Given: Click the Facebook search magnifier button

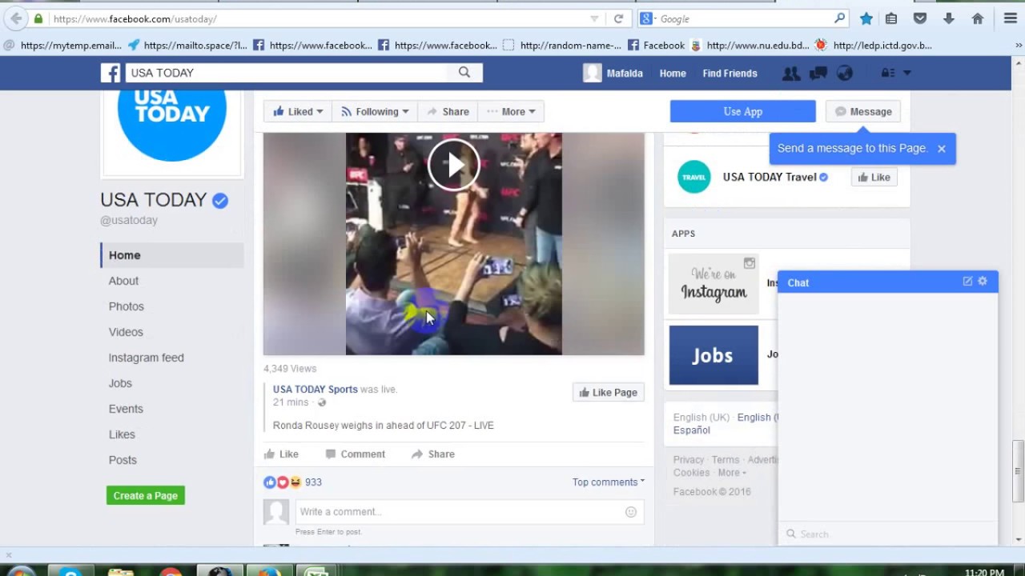Looking at the screenshot, I should (x=464, y=73).
